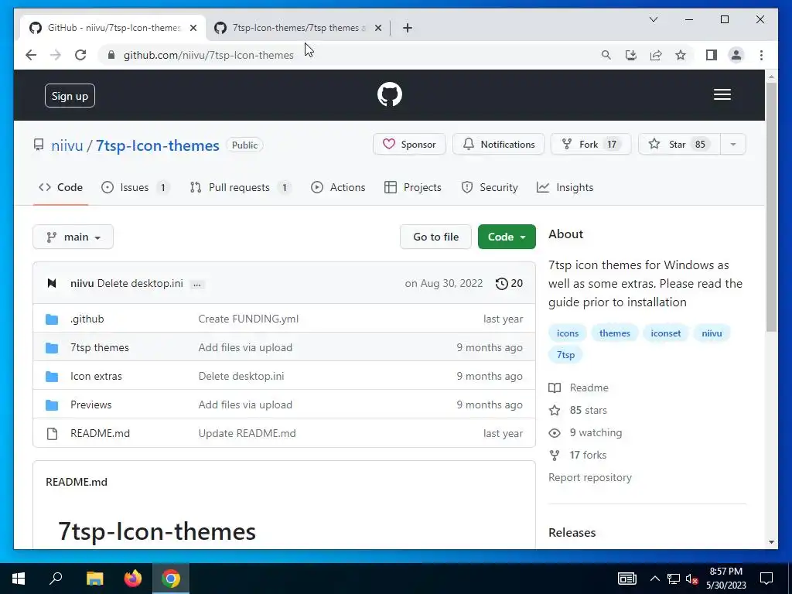Open the Icon extras folder
This screenshot has width=792, height=594.
(96, 377)
